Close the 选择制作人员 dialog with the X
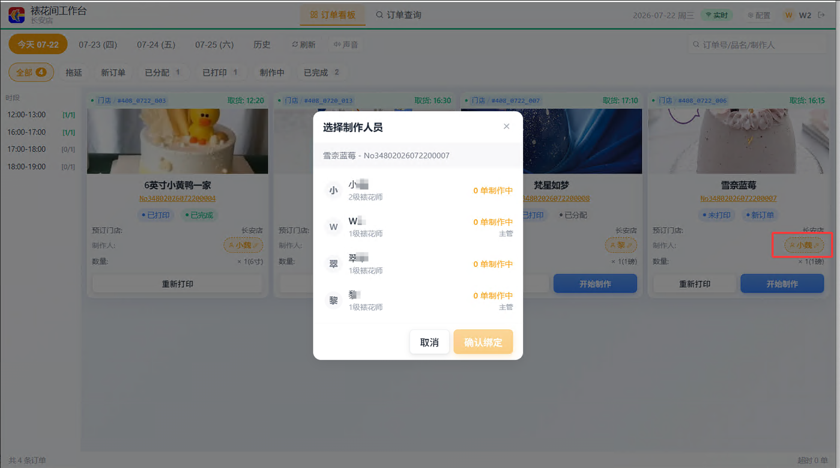The height and width of the screenshot is (468, 840). coord(506,126)
